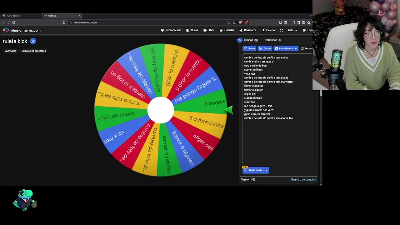
Task: Sort entries with Ordenar button
Action: pos(265,48)
